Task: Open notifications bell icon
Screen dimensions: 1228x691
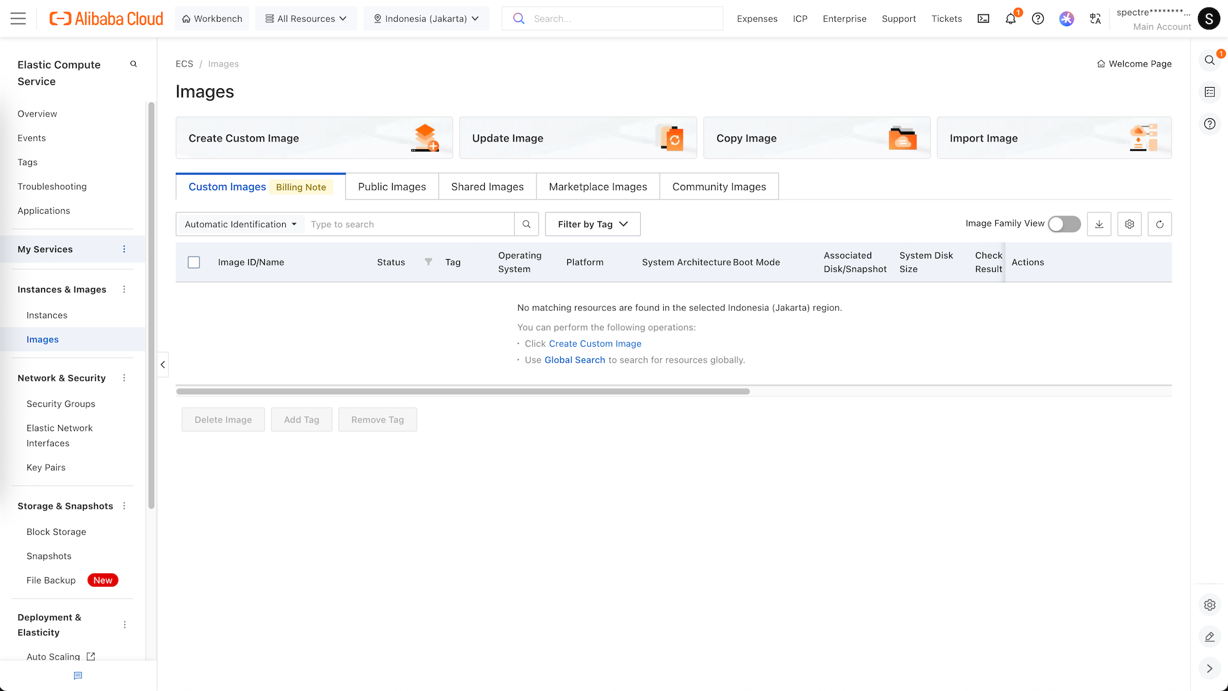Action: (x=1011, y=19)
